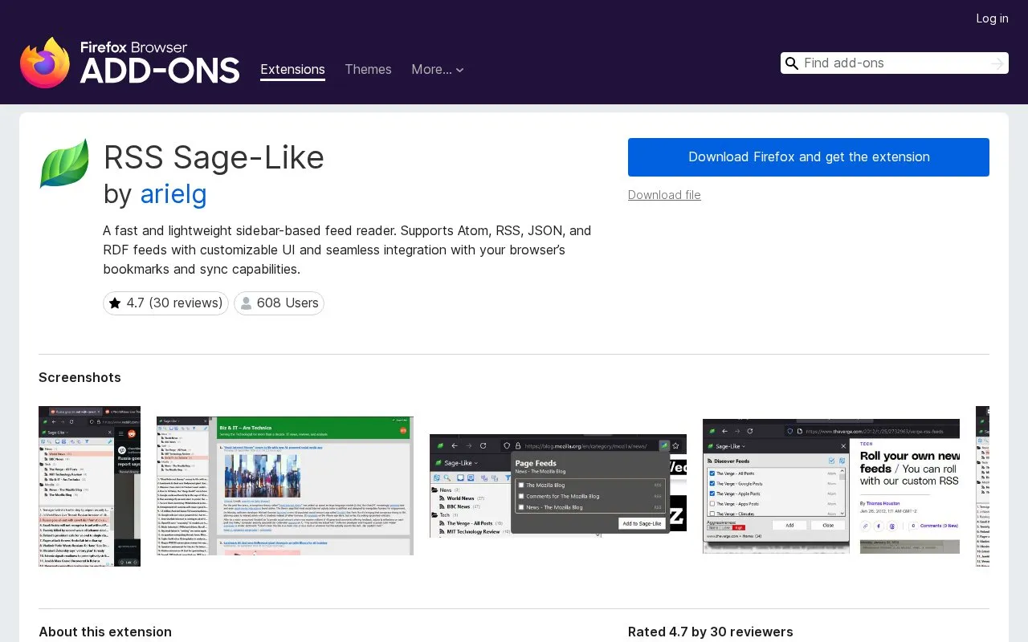
Task: Click the Screenshots heading
Action: pyautogui.click(x=80, y=377)
